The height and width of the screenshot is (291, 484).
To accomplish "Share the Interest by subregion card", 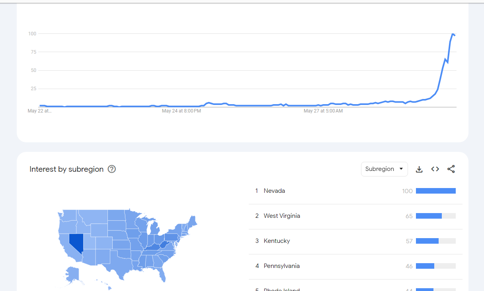I will pyautogui.click(x=451, y=169).
